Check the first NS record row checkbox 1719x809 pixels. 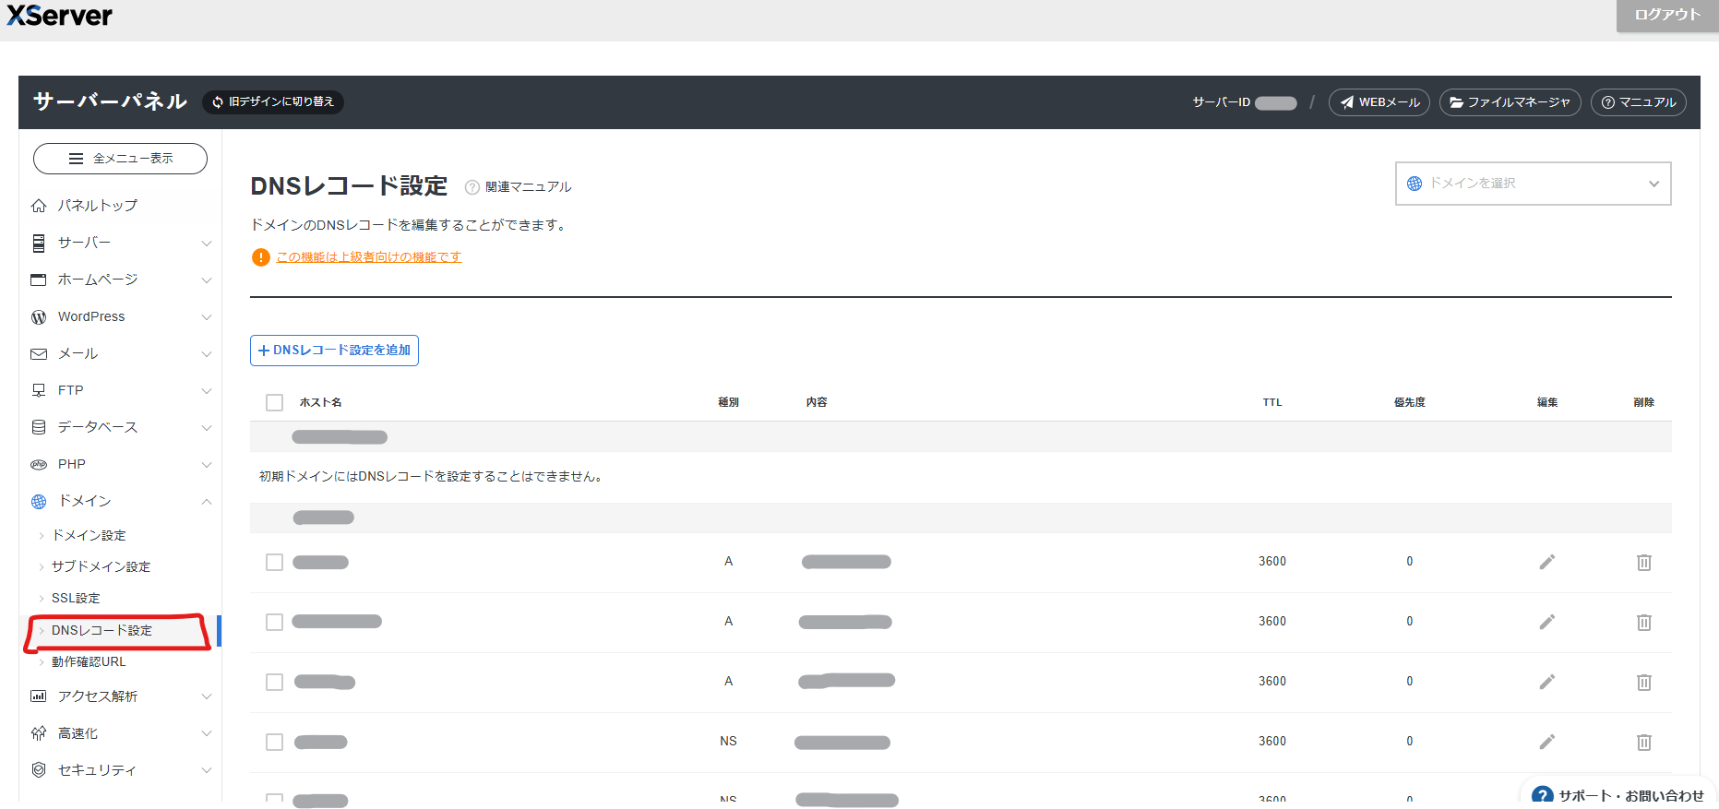pyautogui.click(x=274, y=742)
